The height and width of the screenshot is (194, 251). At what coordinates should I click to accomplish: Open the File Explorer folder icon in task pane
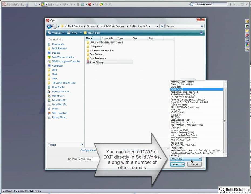click(x=247, y=31)
